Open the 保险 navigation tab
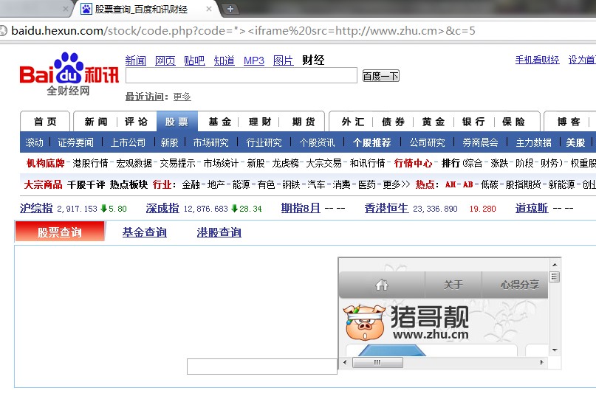 (513, 122)
